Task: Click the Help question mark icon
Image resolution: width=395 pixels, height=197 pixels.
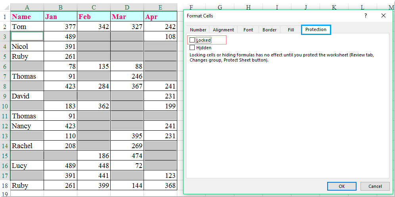Action: 365,15
